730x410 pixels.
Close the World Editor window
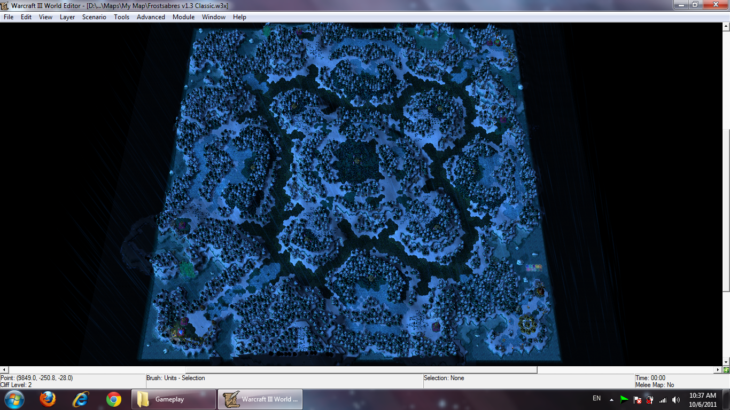click(715, 5)
